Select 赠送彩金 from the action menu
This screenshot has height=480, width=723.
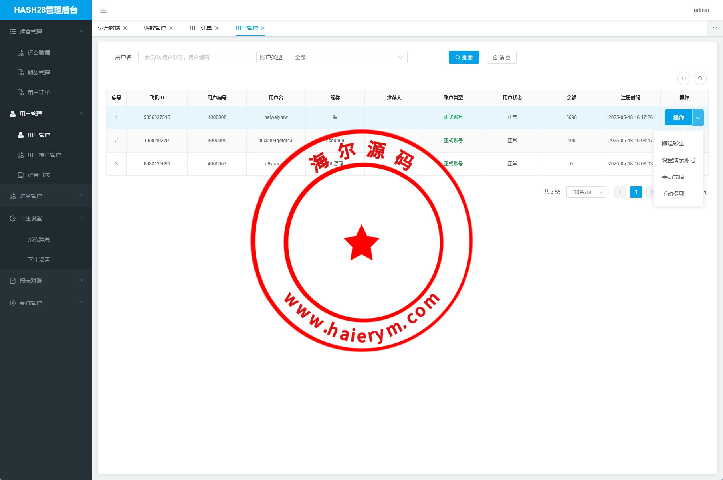pyautogui.click(x=673, y=143)
